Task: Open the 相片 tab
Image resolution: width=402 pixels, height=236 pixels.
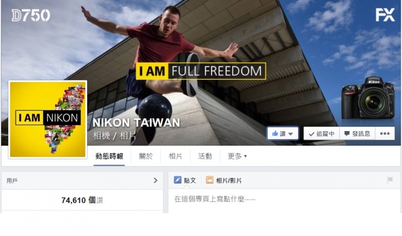Action: (x=176, y=156)
